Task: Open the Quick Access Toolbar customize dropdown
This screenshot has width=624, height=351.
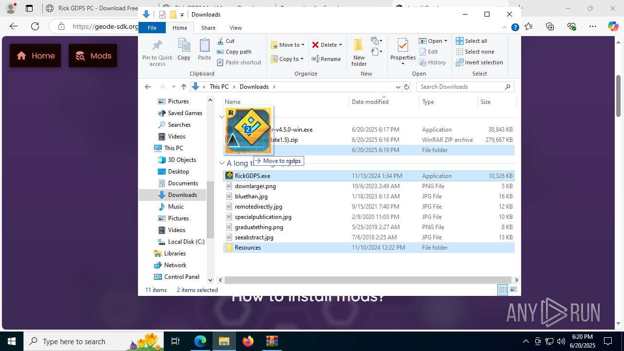Action: 182,15
